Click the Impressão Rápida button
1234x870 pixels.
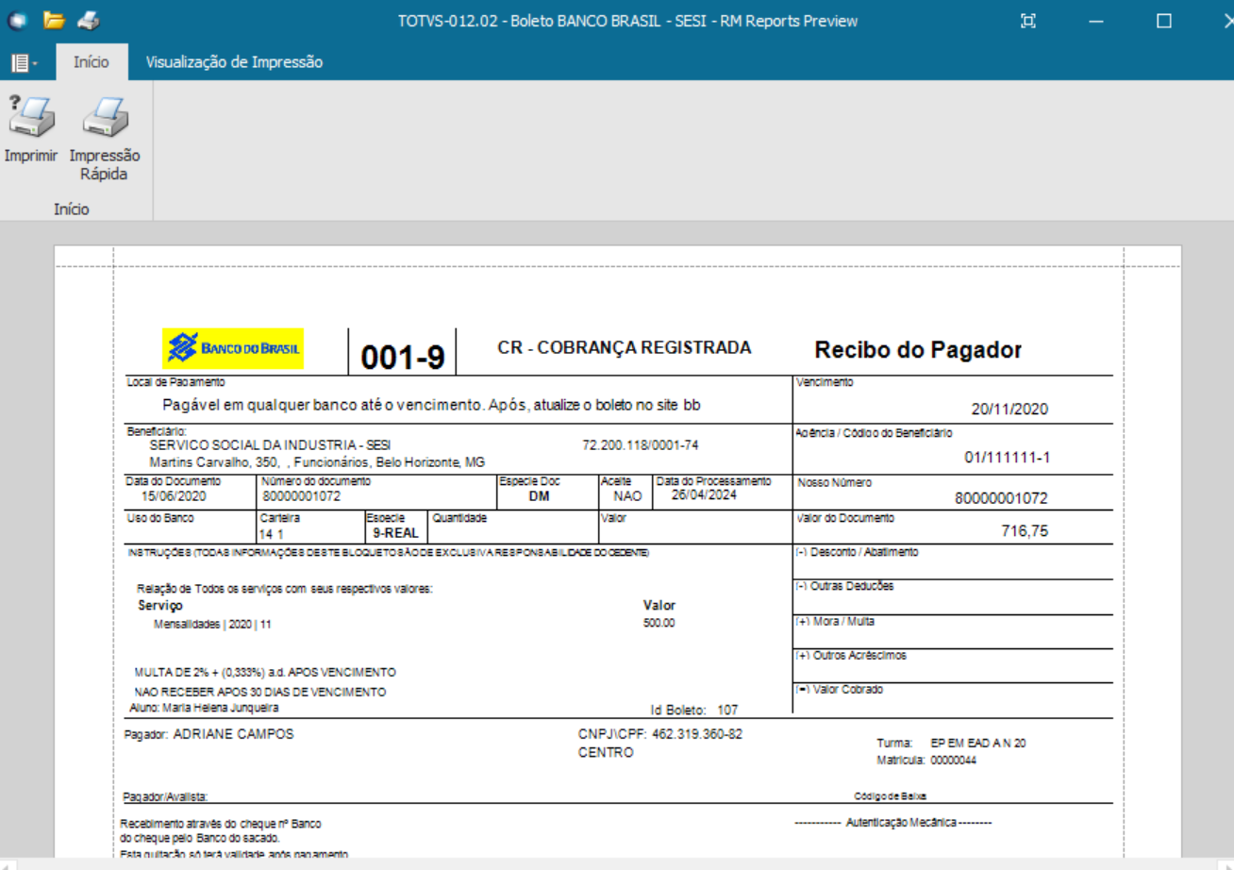point(104,139)
